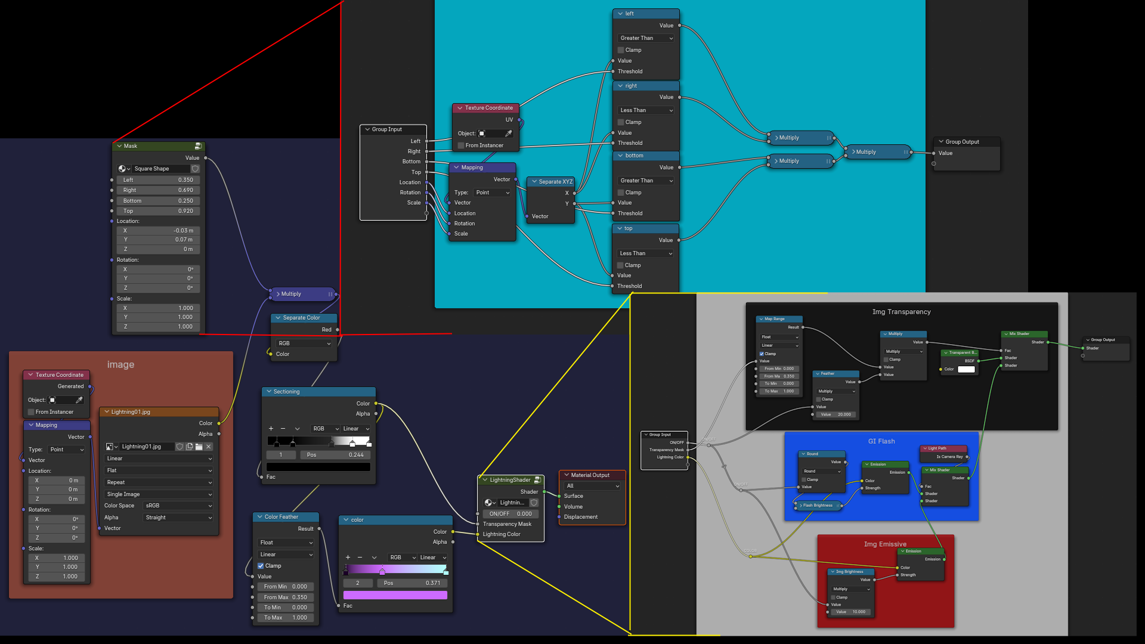Click the open image folder icon in Lightning01.jpg node
1145x644 pixels.
(199, 447)
